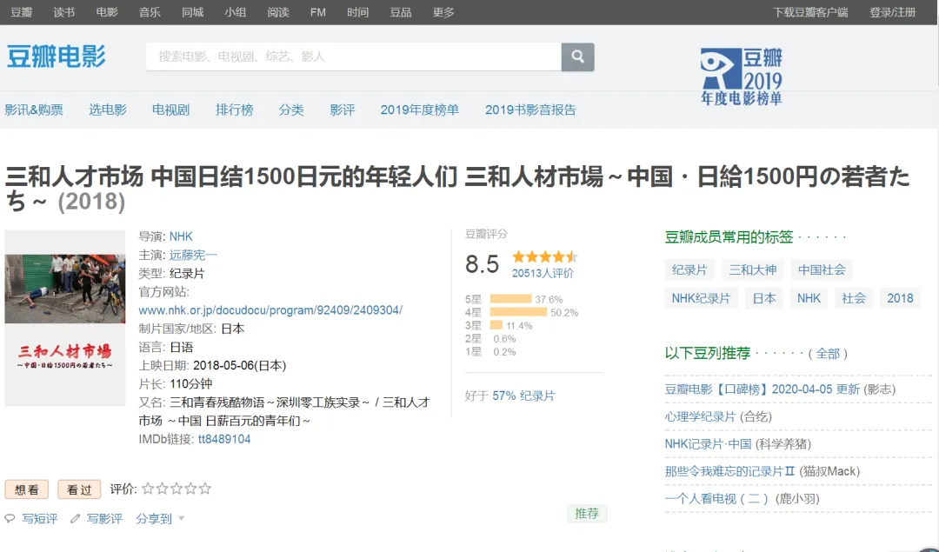
Task: Click 下载豆瓣客户端 link
Action: 810,12
